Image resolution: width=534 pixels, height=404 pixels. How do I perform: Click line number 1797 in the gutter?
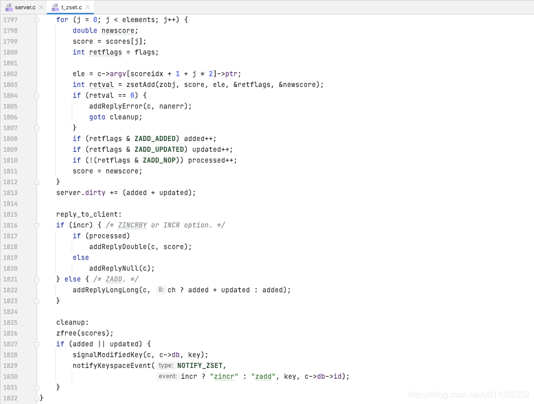[x=10, y=20]
